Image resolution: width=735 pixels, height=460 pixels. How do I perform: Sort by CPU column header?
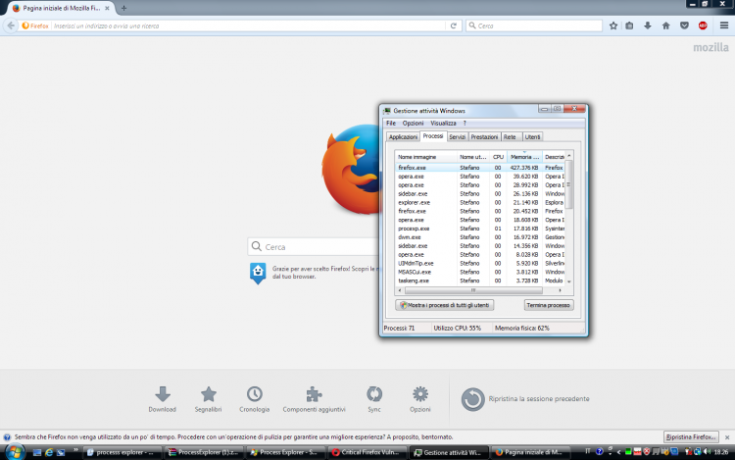point(498,157)
